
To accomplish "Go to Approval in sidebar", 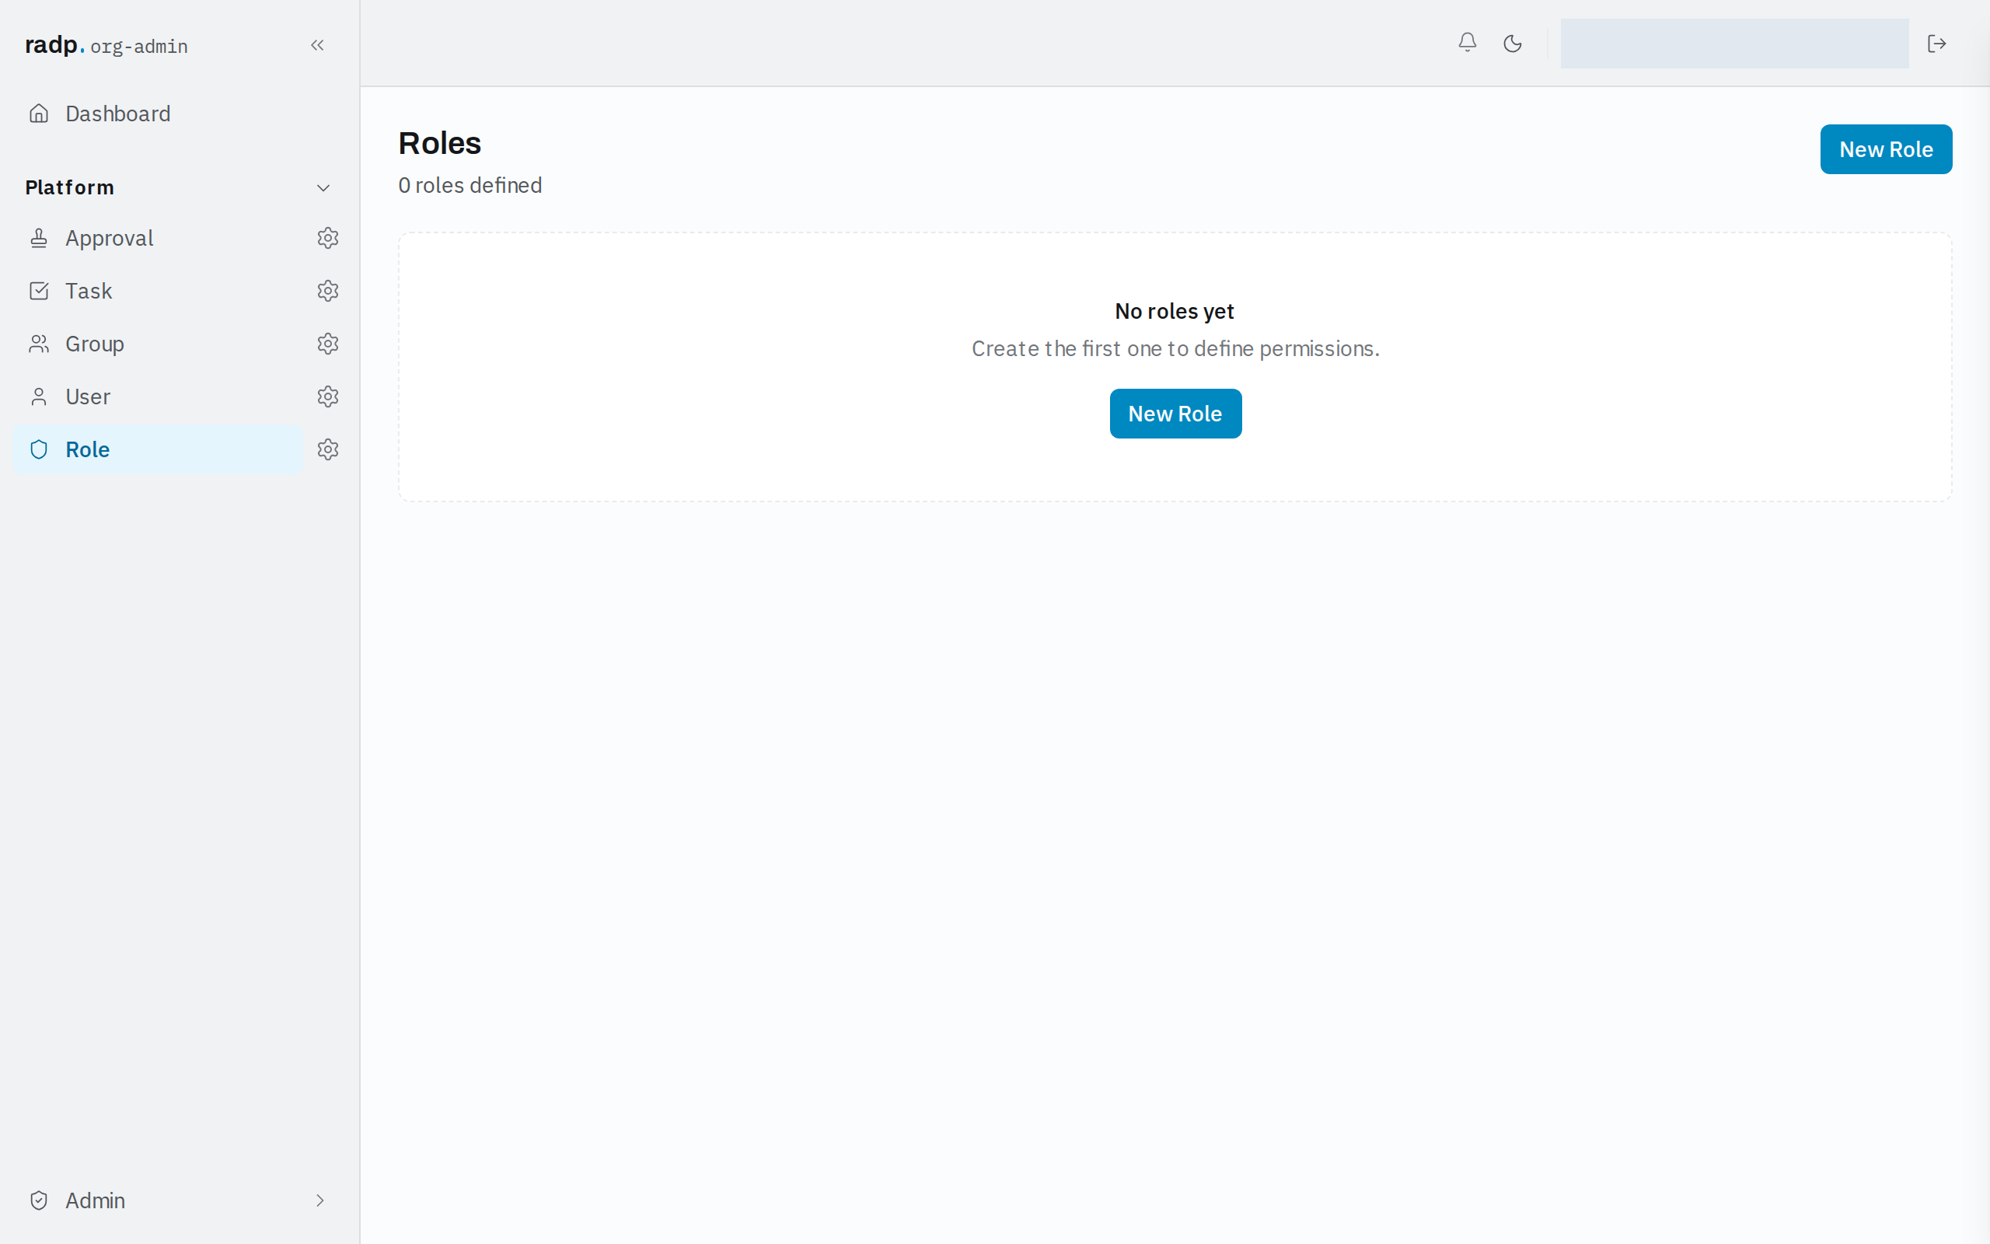I will 158,238.
